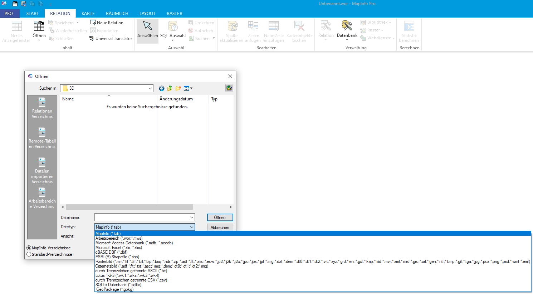The width and height of the screenshot is (533, 294).
Task: Click Schließen in the Inhalt group
Action: (x=61, y=38)
